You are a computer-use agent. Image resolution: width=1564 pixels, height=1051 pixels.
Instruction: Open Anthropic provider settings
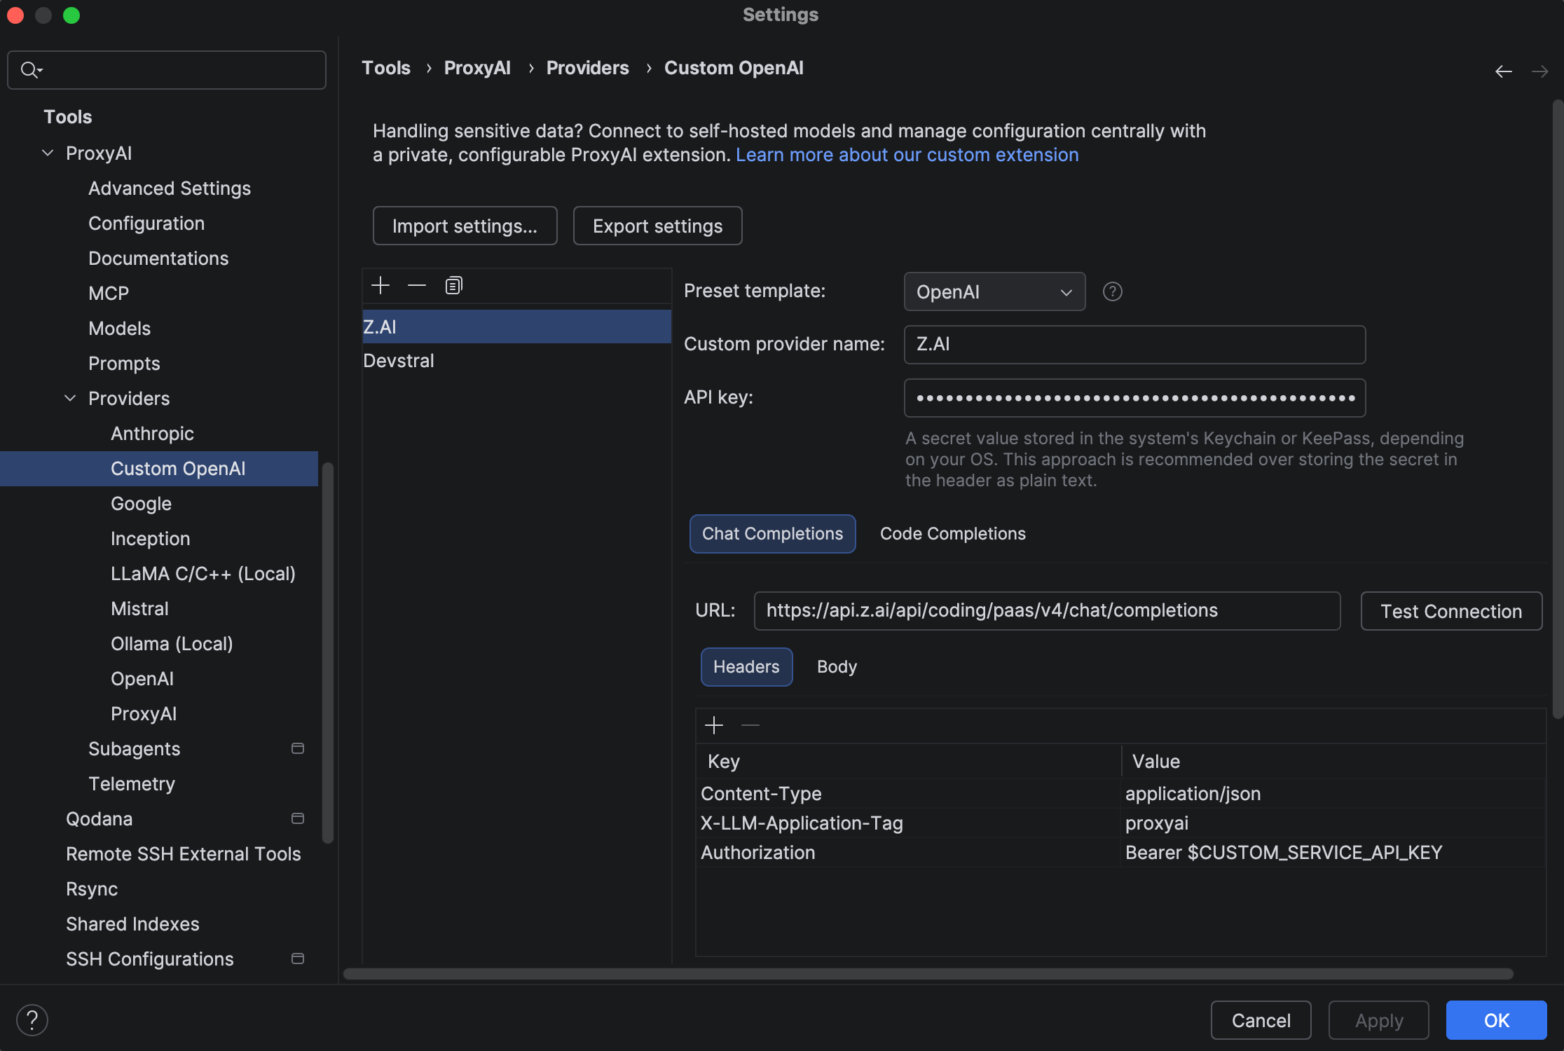click(x=152, y=434)
